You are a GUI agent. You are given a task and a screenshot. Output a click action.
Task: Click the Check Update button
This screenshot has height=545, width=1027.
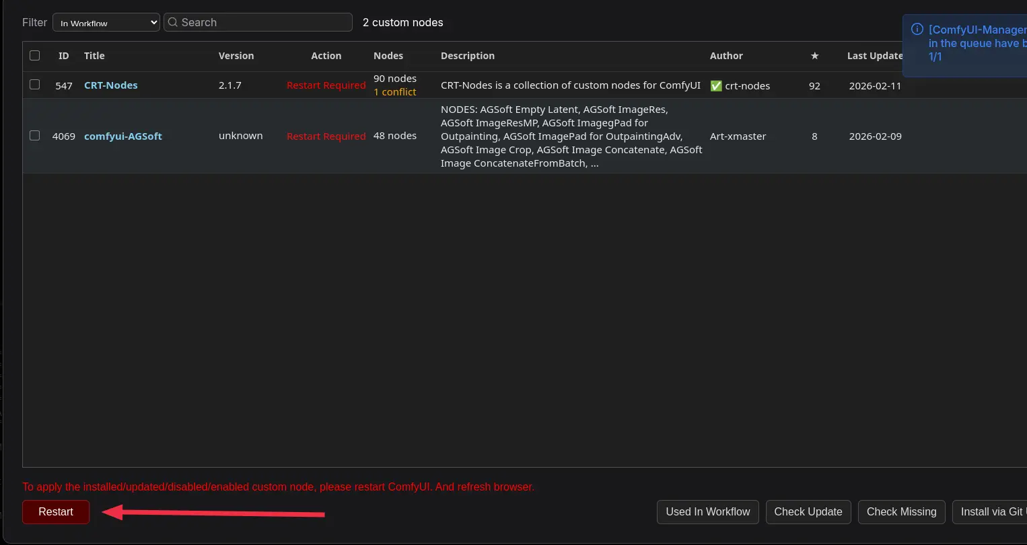coord(808,512)
